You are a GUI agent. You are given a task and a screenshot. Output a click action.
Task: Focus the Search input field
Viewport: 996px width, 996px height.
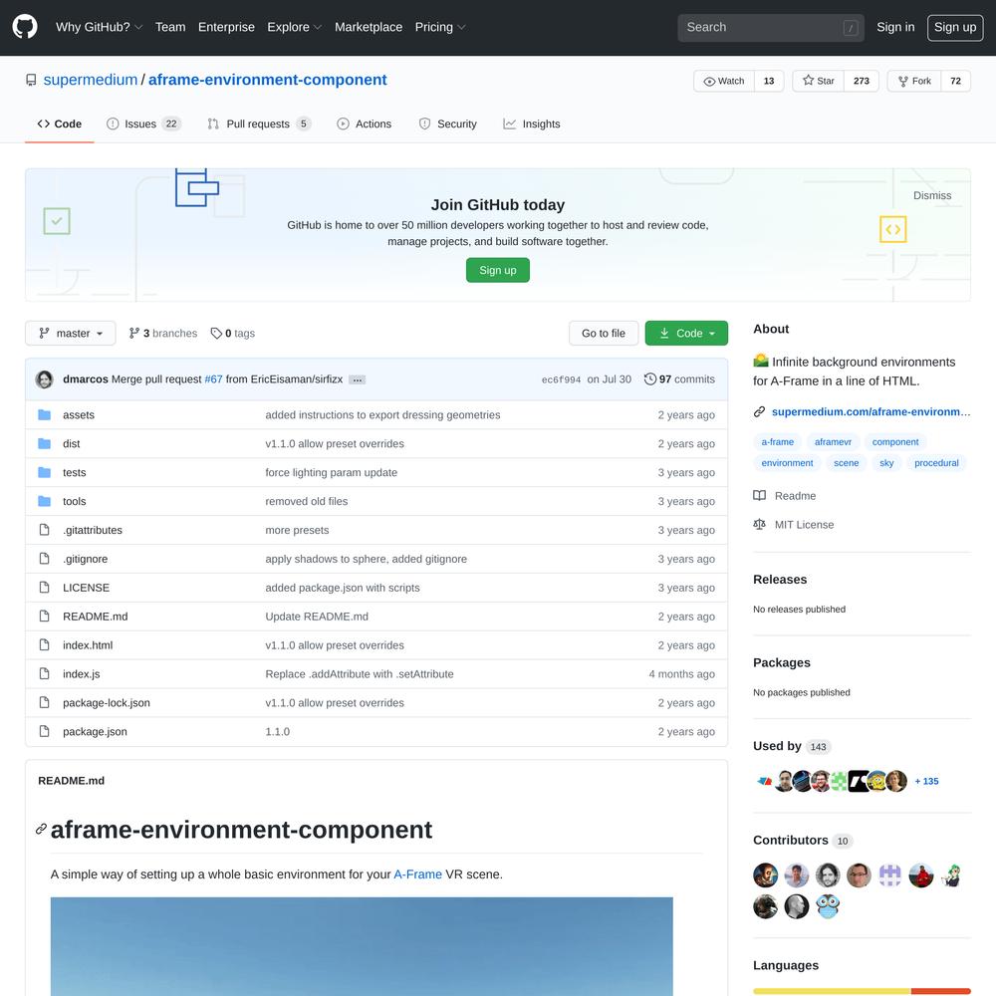pyautogui.click(x=771, y=27)
